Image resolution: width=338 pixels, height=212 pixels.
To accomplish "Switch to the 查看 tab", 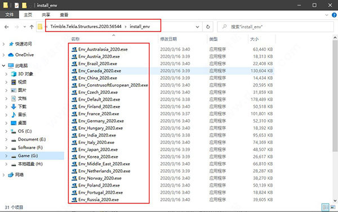I will pyautogui.click(x=64, y=15).
